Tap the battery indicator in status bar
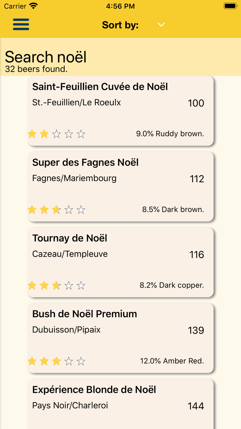 pyautogui.click(x=230, y=6)
